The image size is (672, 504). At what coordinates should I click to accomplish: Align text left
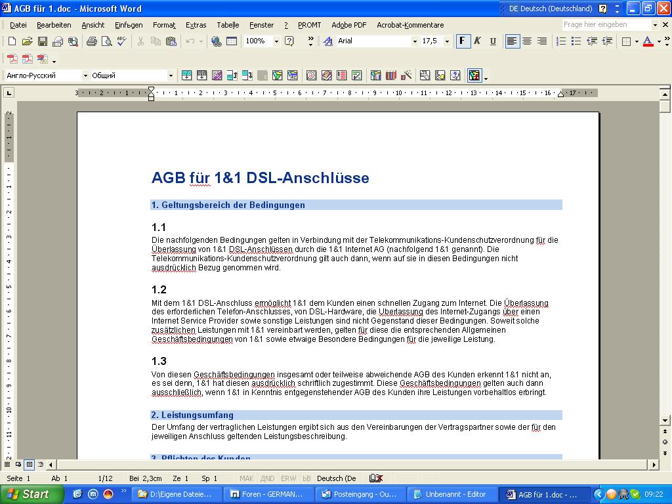pyautogui.click(x=512, y=41)
